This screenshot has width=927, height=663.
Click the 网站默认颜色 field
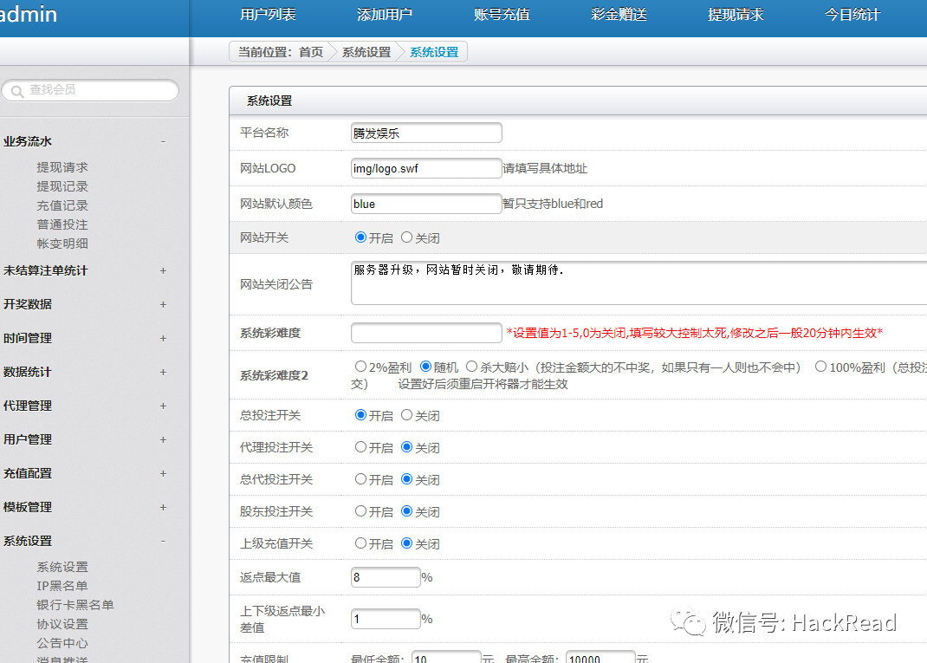(x=426, y=204)
